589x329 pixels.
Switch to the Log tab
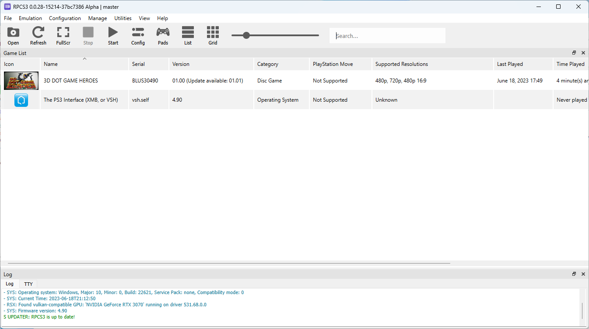(9, 284)
